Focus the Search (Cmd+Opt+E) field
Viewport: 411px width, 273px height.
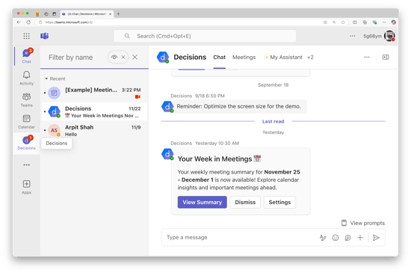pos(205,36)
